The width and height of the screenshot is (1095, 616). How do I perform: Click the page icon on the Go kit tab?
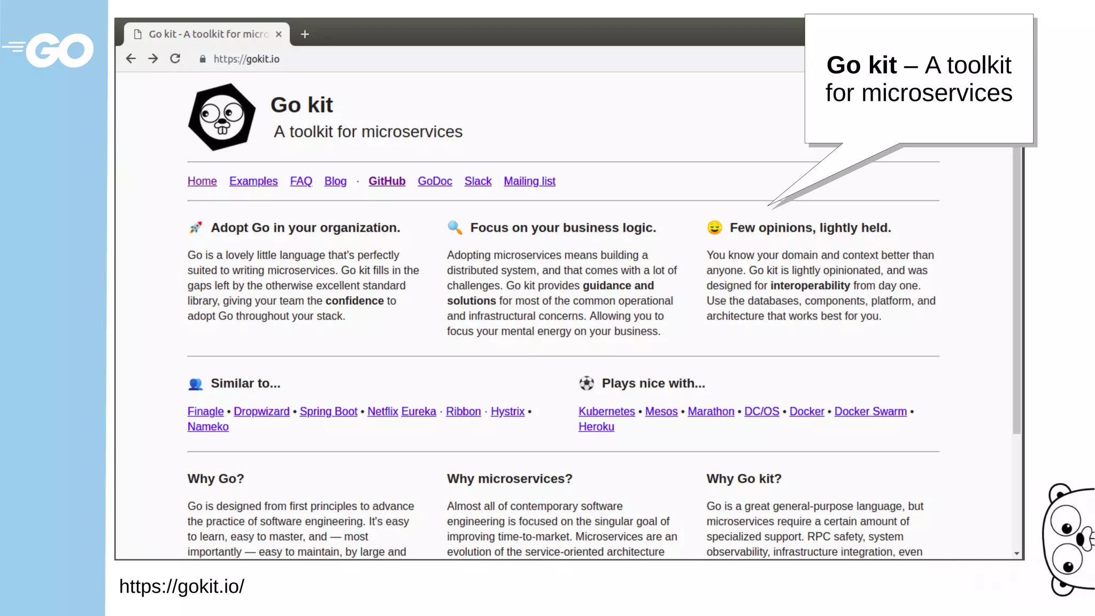coord(138,34)
